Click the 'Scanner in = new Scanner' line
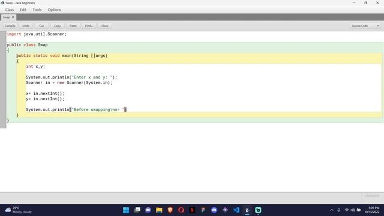The image size is (384, 216). click(69, 83)
